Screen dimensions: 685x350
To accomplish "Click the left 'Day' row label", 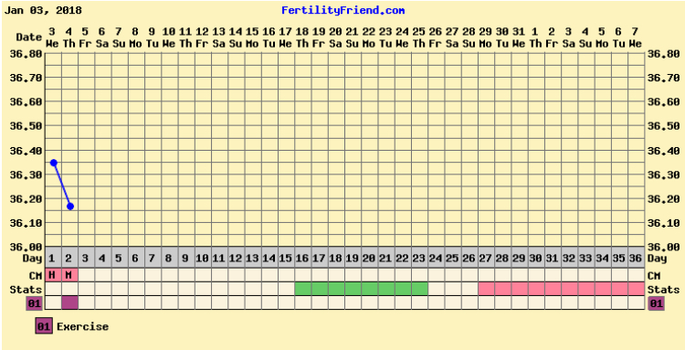I will 32,259.
